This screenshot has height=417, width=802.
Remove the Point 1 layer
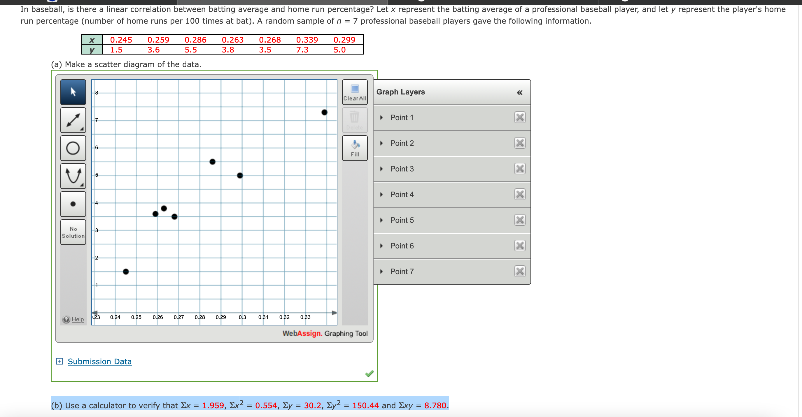point(520,118)
